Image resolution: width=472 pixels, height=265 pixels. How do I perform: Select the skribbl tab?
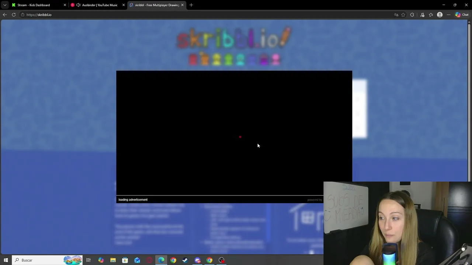click(157, 5)
